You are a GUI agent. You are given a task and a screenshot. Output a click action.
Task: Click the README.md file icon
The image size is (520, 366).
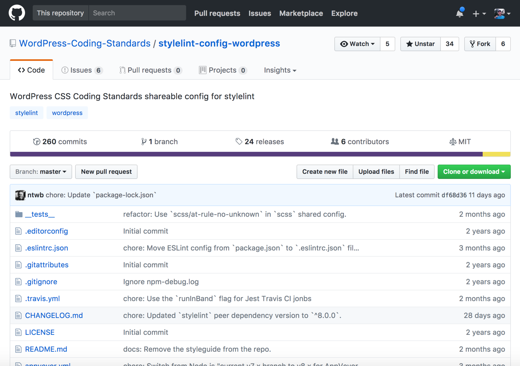pos(18,349)
